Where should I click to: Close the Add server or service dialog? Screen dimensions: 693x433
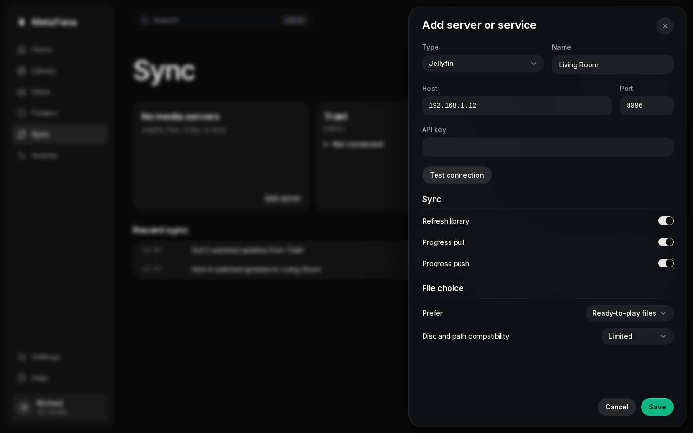coord(665,26)
